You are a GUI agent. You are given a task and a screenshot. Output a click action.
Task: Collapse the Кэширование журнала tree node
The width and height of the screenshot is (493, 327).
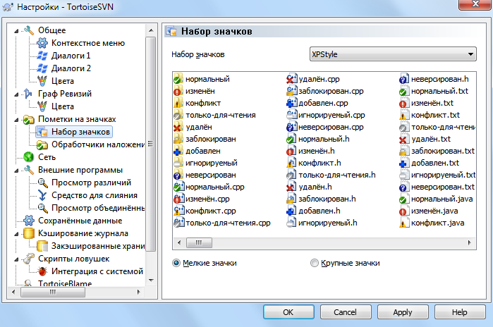tap(16, 234)
